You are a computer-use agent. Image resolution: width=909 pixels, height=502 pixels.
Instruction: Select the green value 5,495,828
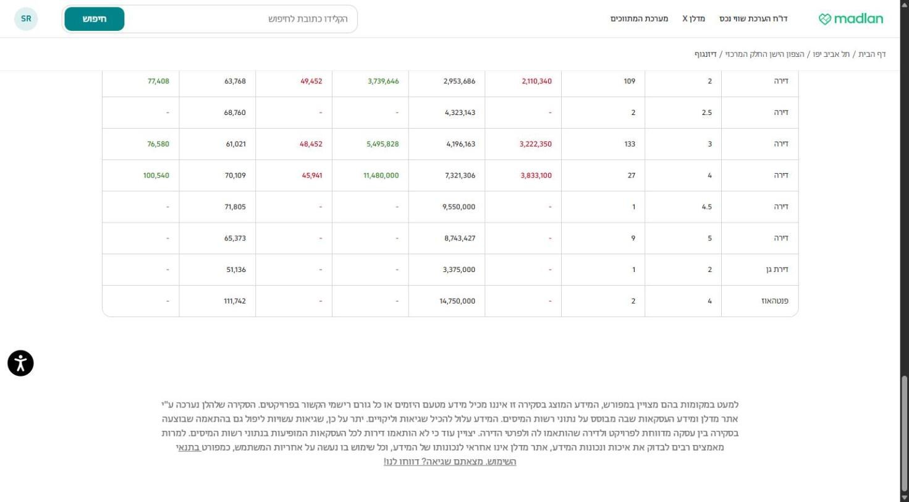tap(383, 144)
